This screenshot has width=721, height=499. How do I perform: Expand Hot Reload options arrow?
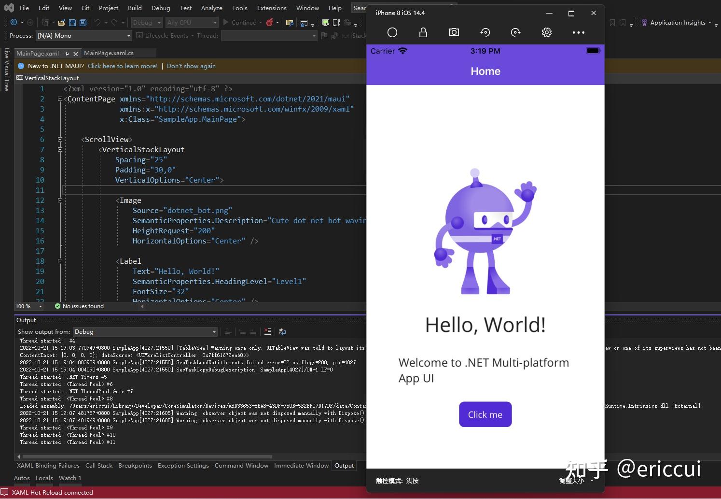coord(277,22)
